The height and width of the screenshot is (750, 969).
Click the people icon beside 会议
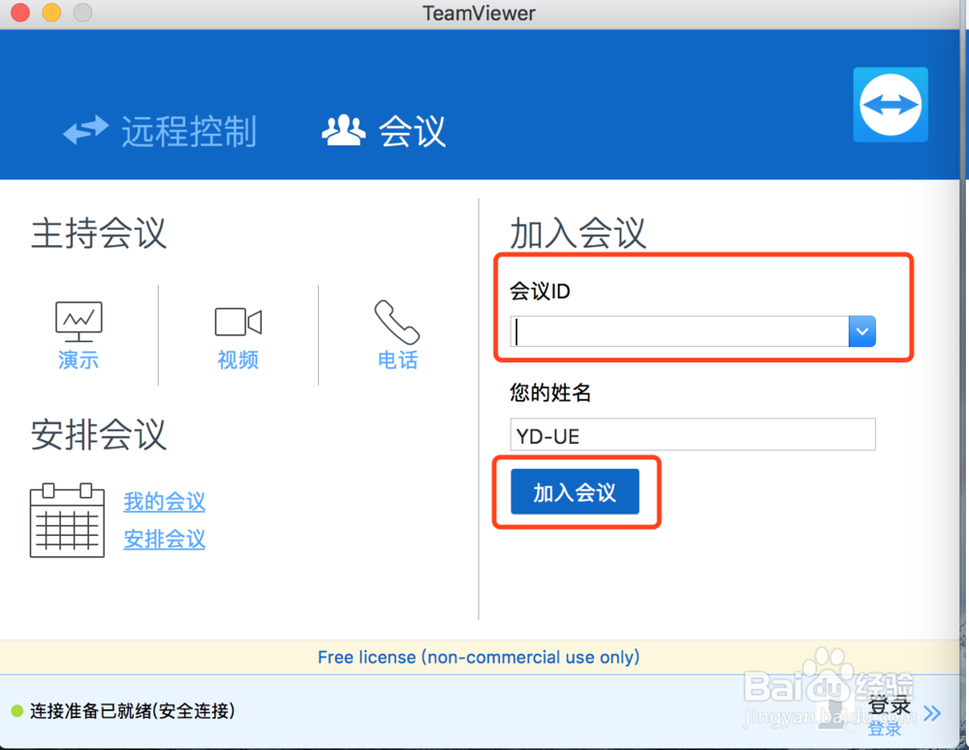pos(344,129)
